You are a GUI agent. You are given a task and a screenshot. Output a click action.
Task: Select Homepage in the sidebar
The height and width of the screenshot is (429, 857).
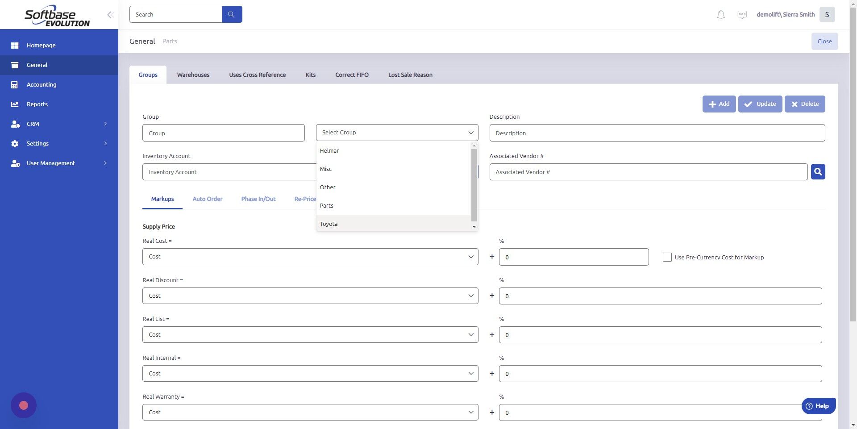41,45
